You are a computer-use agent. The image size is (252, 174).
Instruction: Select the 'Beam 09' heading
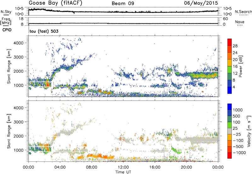click(x=123, y=3)
